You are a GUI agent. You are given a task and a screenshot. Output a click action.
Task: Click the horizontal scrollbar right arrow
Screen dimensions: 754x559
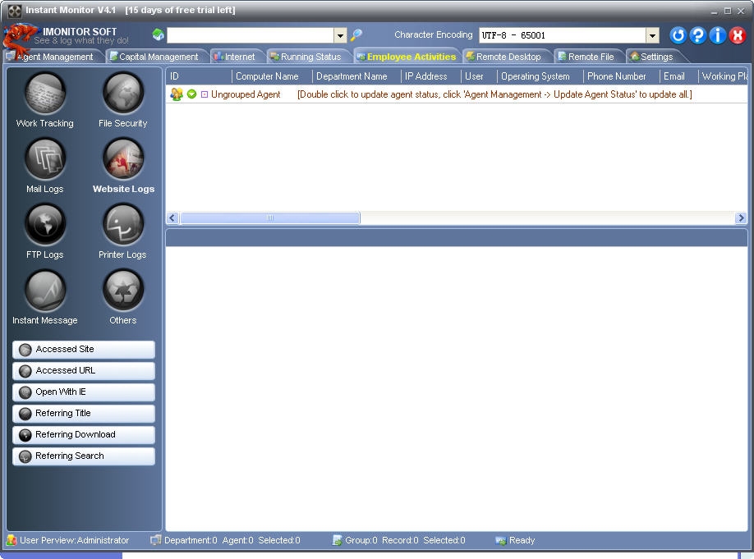[x=741, y=218]
